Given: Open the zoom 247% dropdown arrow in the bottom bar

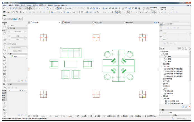Looking at the screenshot, I should point(48,116).
